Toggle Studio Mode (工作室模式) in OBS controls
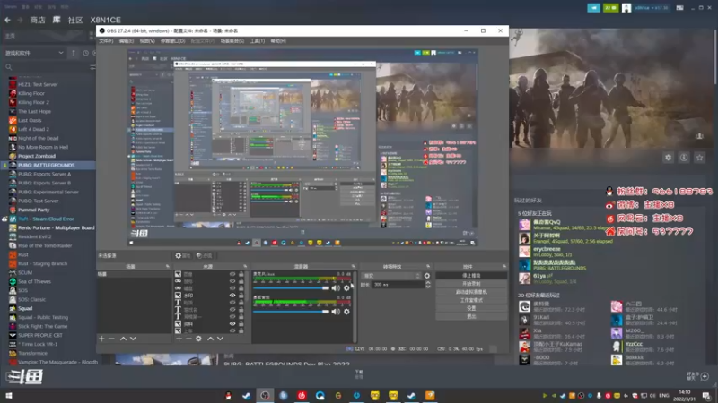Image resolution: width=718 pixels, height=403 pixels. coord(471,300)
